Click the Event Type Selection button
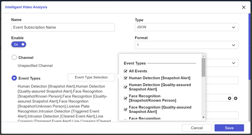 pyautogui.click(x=91, y=77)
